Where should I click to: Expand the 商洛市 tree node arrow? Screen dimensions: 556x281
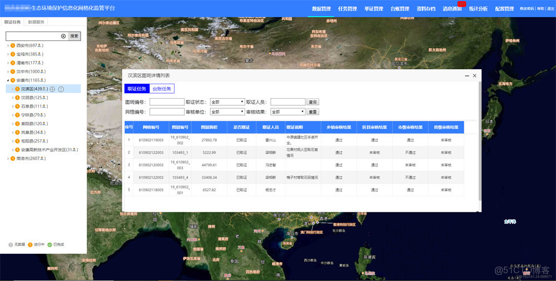(8, 159)
